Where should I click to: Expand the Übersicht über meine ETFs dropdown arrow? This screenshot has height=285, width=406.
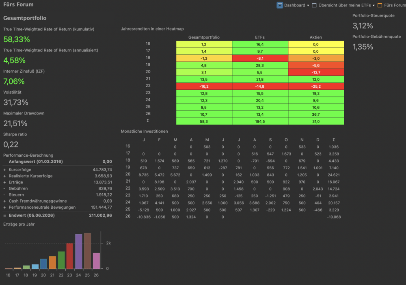point(374,5)
